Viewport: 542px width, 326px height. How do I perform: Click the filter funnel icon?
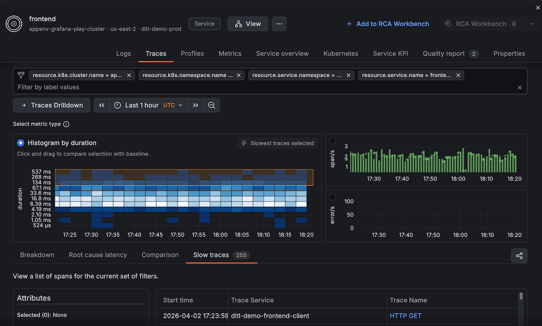[21, 75]
